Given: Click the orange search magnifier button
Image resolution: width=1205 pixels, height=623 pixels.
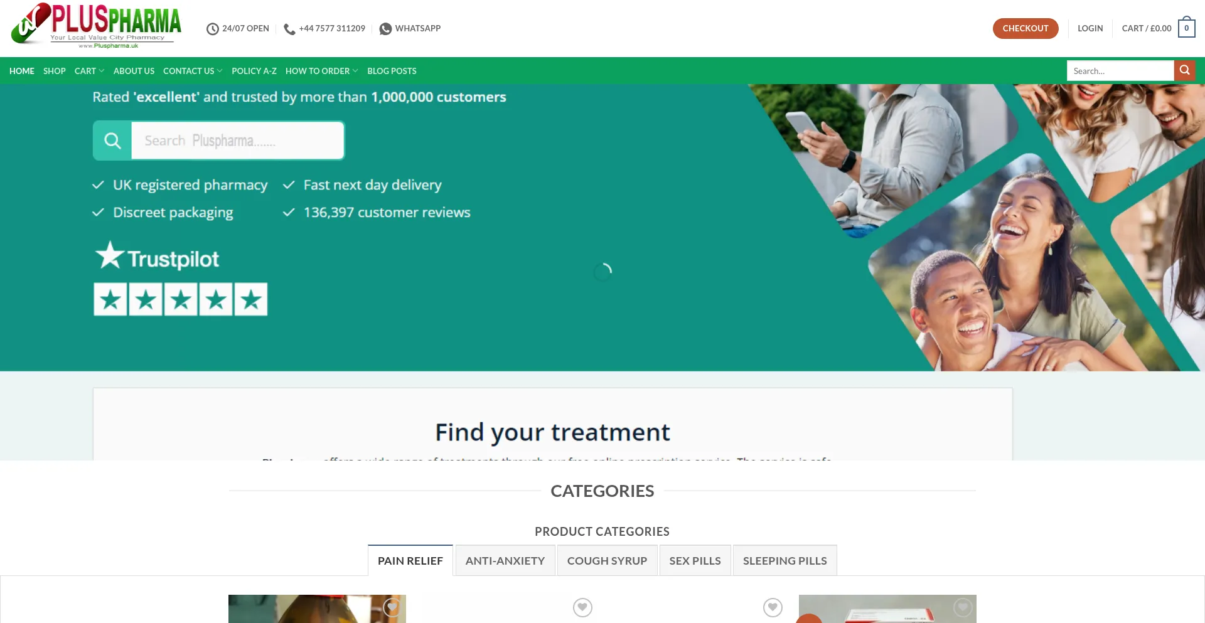Looking at the screenshot, I should point(1184,70).
